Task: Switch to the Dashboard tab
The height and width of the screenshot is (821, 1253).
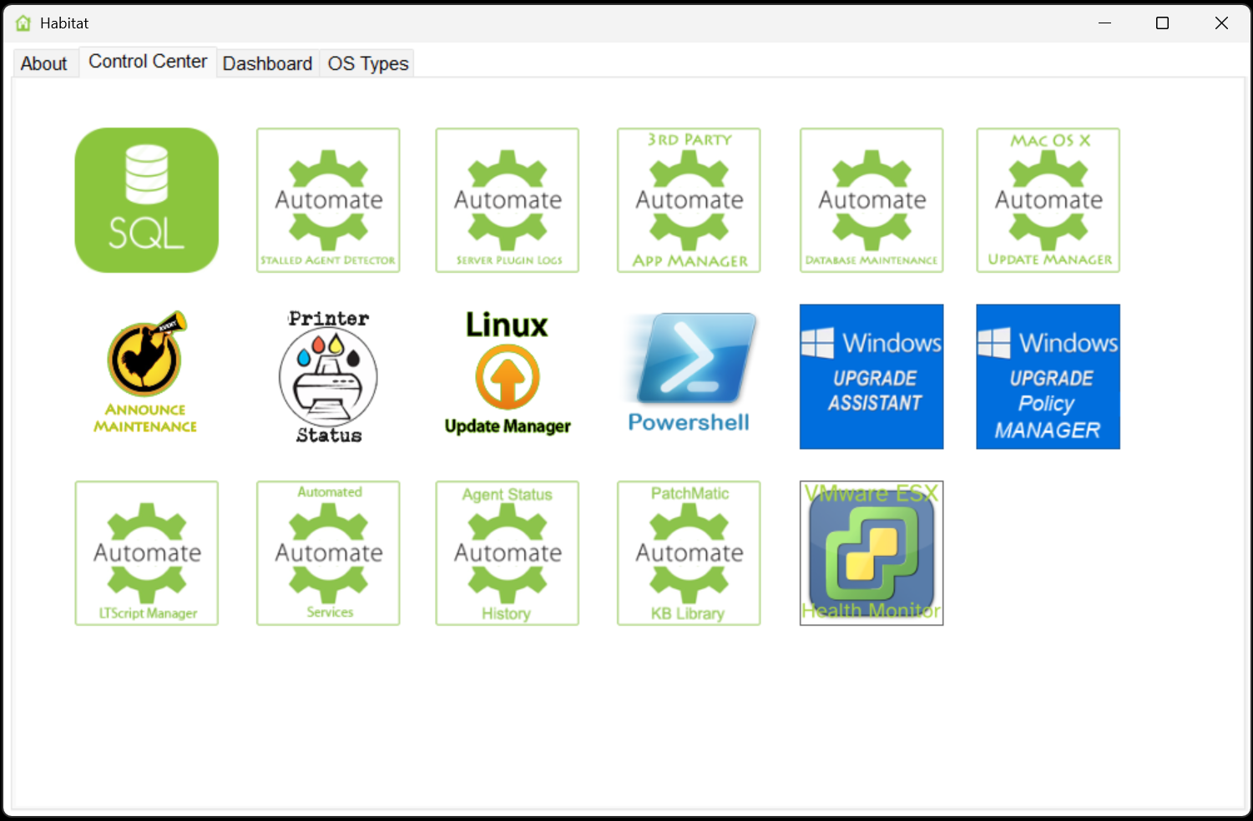Action: [x=267, y=63]
